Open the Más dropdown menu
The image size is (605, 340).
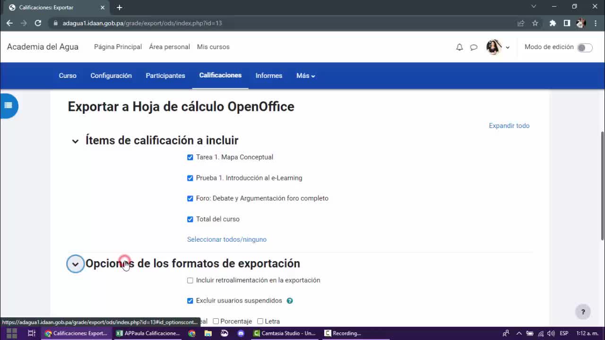[305, 76]
